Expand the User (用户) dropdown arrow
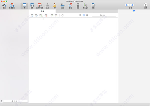Screen dimensions: 150x106 pyautogui.click(x=57, y=5)
